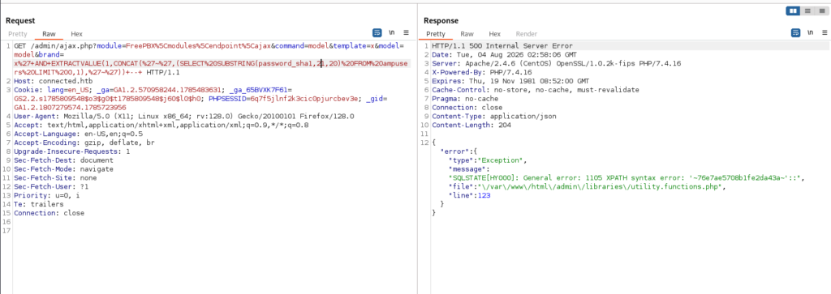Click the Priority: u=0, i line
Screen dimensions: 831x294
46,195
